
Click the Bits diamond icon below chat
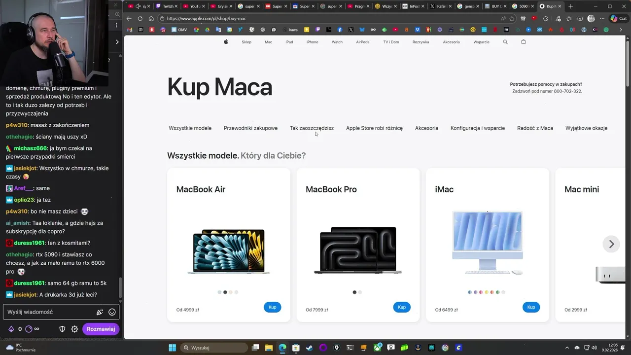pyautogui.click(x=11, y=329)
